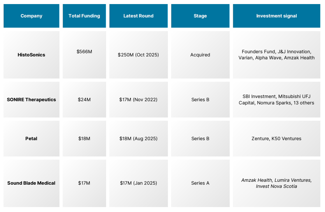Click the Latest Round header cell
Image resolution: width=325 pixels, height=212 pixels.
pyautogui.click(x=138, y=16)
